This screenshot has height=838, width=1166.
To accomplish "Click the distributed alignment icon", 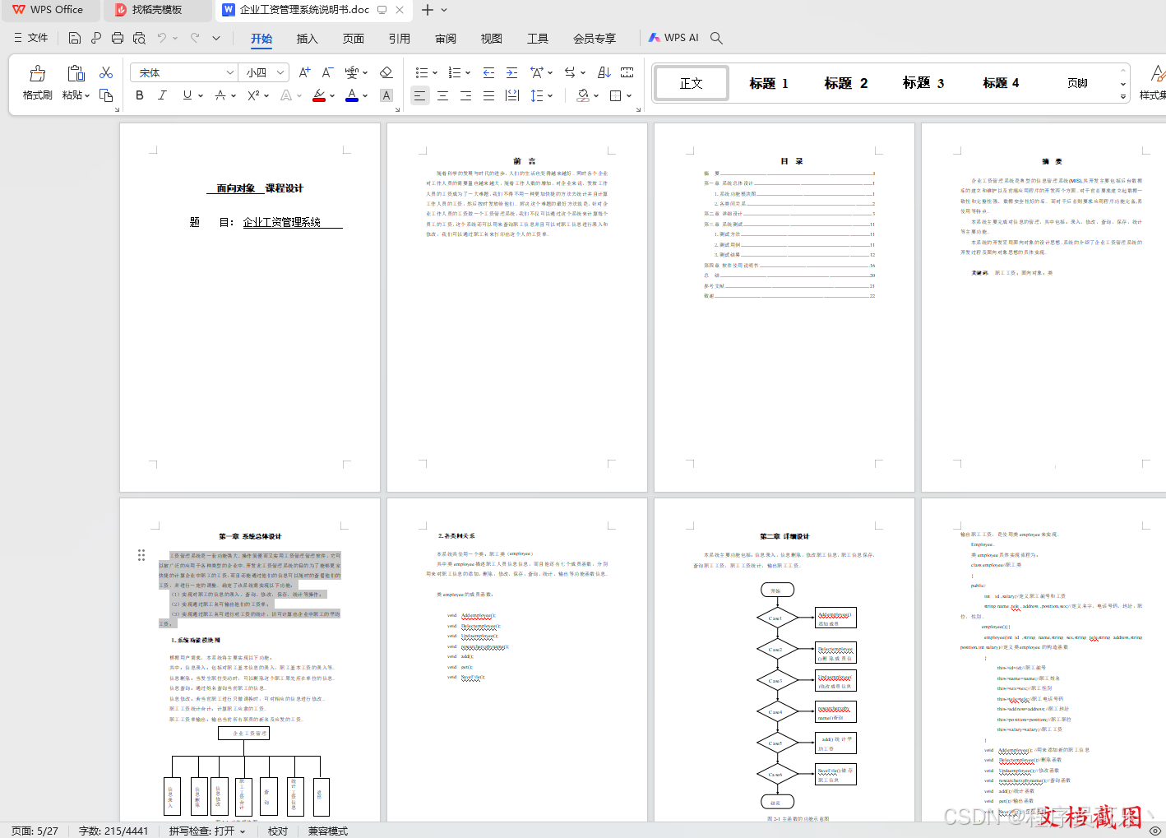I will [512, 95].
